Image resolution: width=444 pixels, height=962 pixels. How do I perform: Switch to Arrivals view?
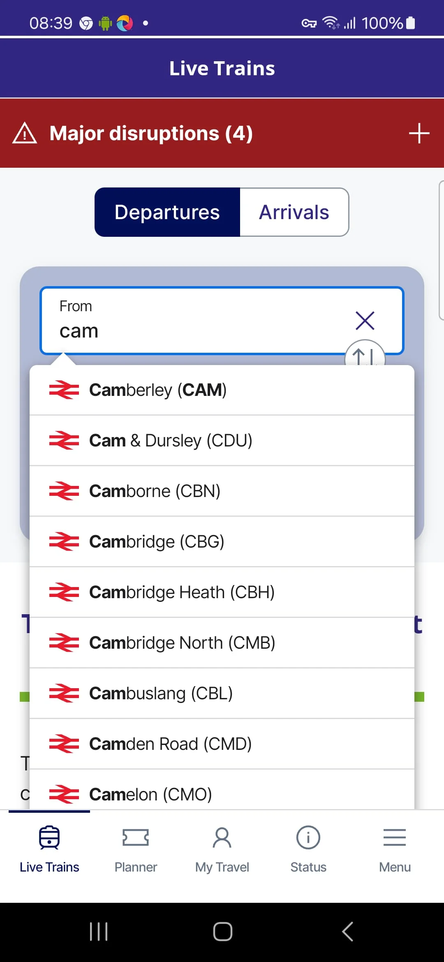tap(294, 212)
